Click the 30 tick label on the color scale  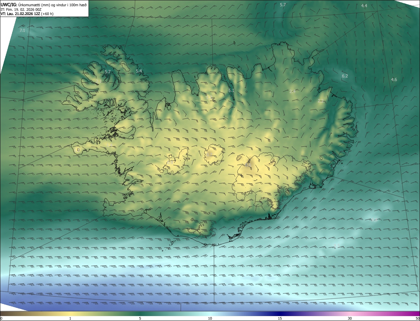pyautogui.click(x=350, y=318)
